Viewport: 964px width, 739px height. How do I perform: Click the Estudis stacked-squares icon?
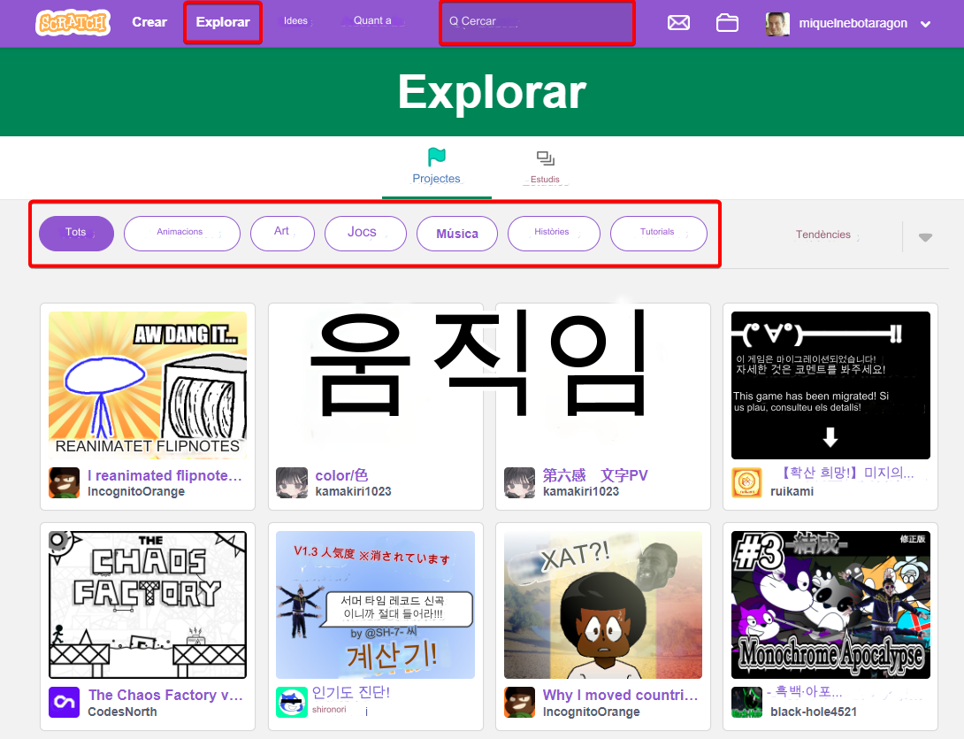point(545,158)
